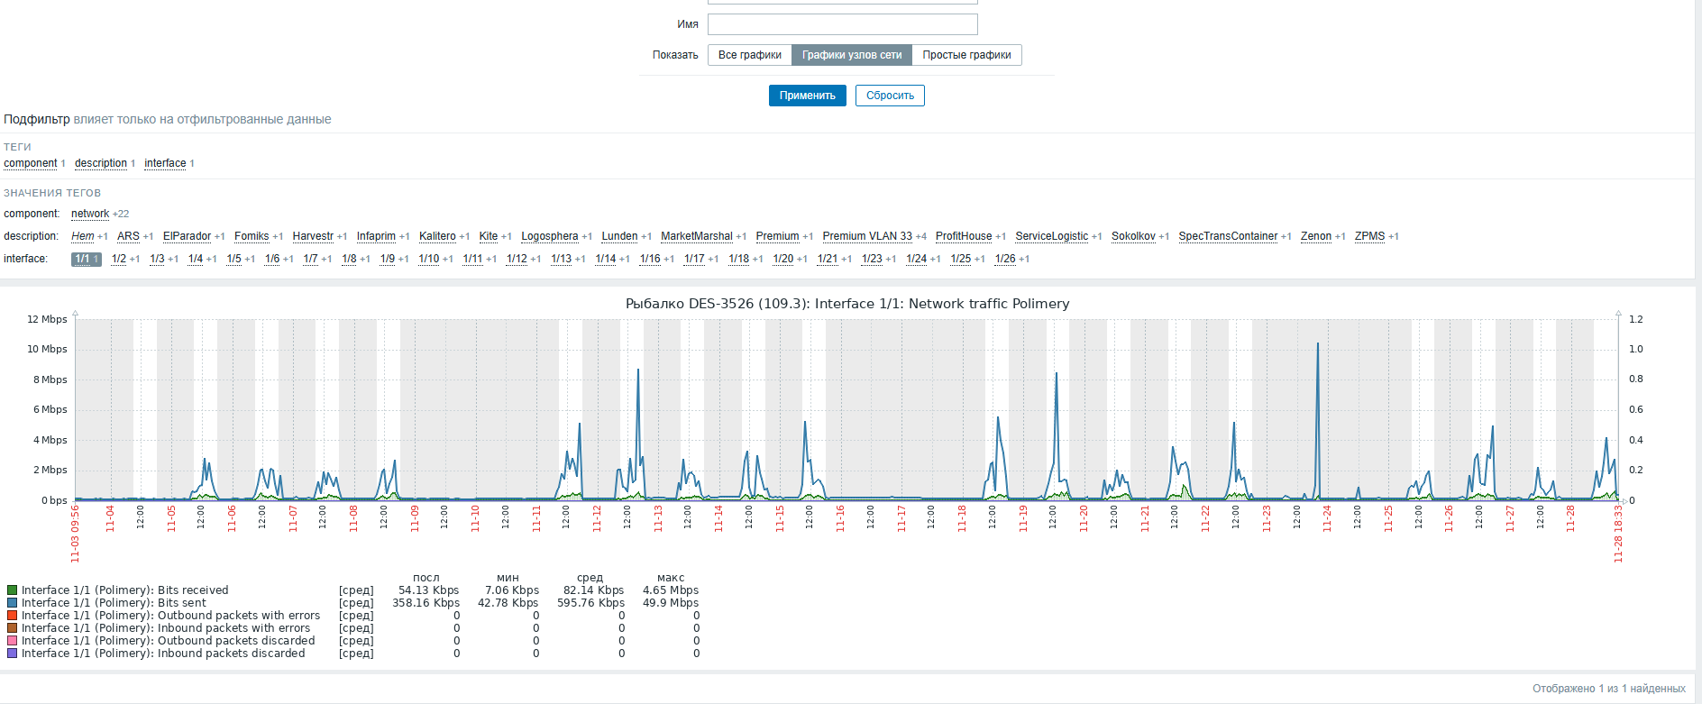Click the tallest traffic peak near 11-24

coord(1318,344)
